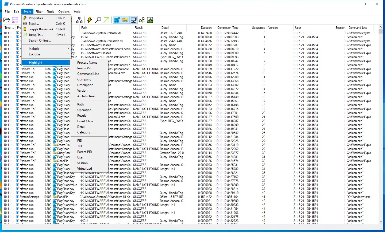Choose User in Highlight submenu
Viewport: 385px width, 232px height.
pyautogui.click(x=89, y=157)
